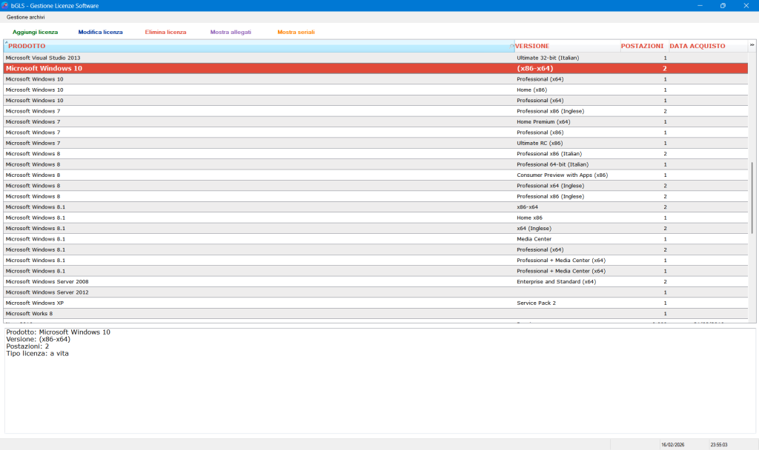Screen dimensions: 759x450
Task: Click Aggiungi licenza
Action: pos(35,33)
